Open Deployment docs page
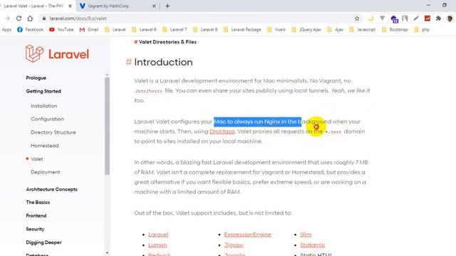Image resolution: width=456 pixels, height=256 pixels. [x=46, y=172]
